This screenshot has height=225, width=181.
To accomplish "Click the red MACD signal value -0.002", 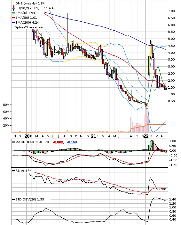I will pyautogui.click(x=58, y=142).
